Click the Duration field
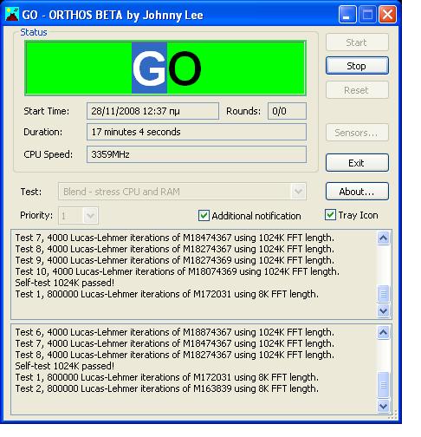This screenshot has height=437, width=421. pyautogui.click(x=197, y=132)
